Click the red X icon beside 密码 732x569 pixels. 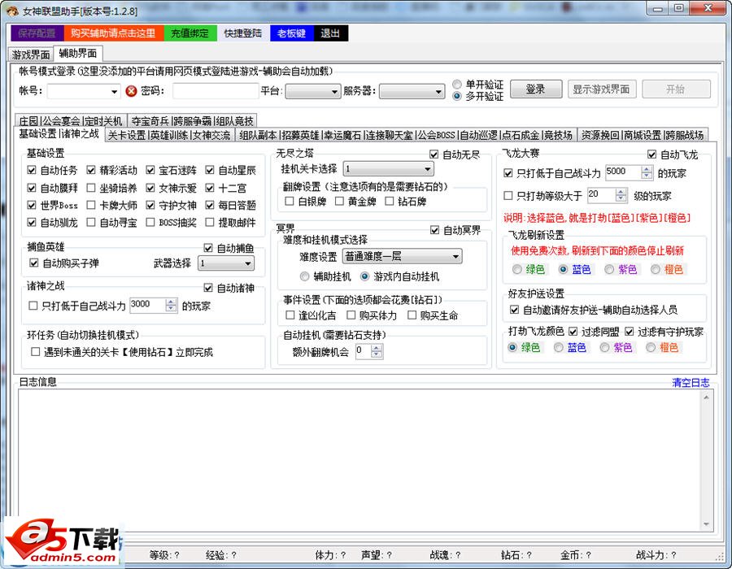(x=131, y=91)
